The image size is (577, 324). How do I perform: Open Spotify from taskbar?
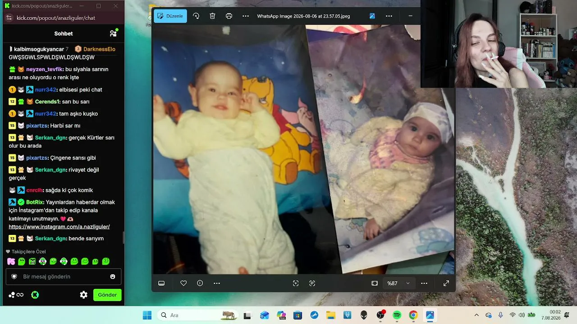click(x=397, y=315)
